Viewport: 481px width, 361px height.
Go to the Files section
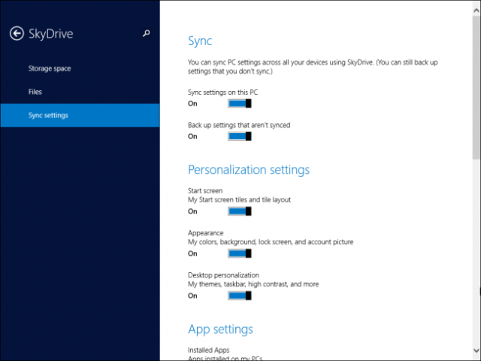35,92
